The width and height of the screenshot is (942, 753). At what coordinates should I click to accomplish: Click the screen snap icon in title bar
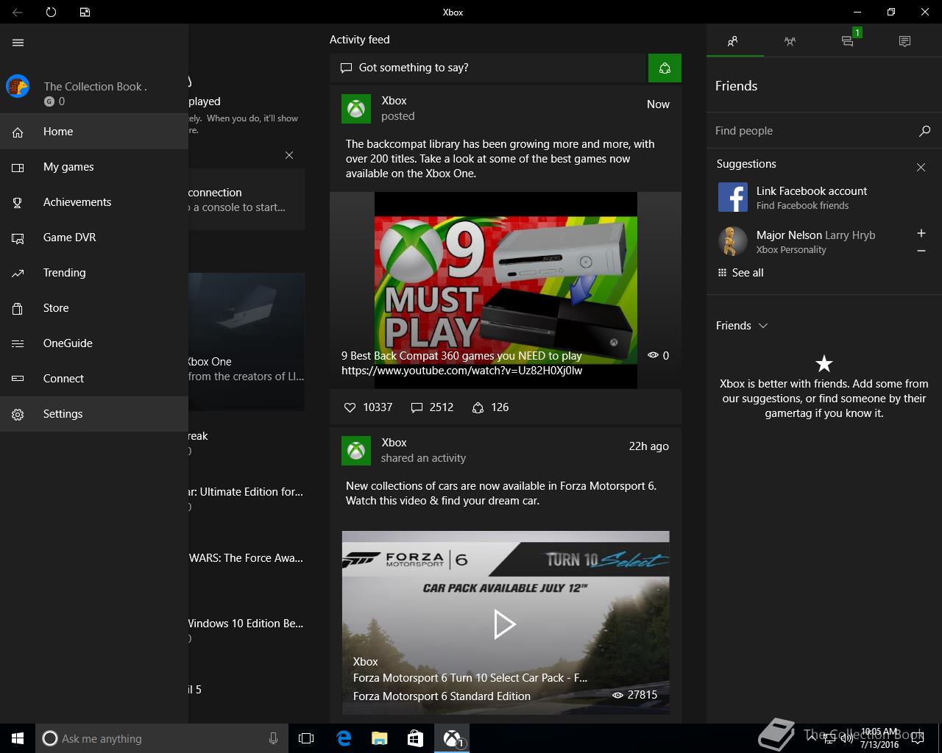tap(85, 12)
